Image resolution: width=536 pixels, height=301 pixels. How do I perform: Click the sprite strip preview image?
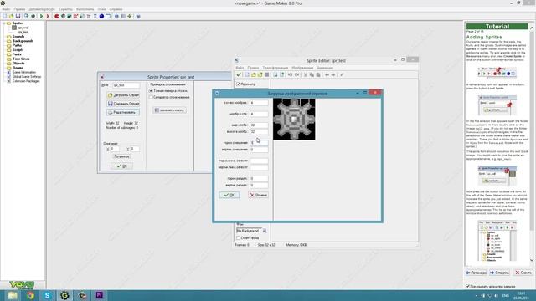tap(294, 119)
